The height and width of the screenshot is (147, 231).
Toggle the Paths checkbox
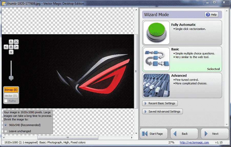pos(6,101)
